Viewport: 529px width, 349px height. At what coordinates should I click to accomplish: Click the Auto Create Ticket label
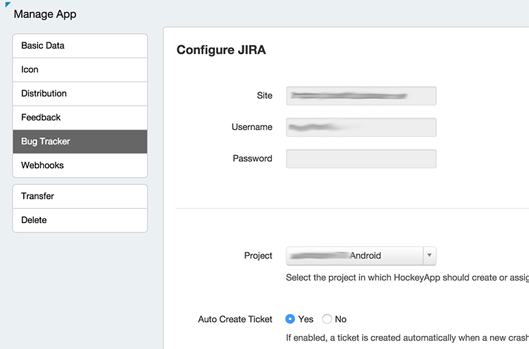click(x=235, y=319)
